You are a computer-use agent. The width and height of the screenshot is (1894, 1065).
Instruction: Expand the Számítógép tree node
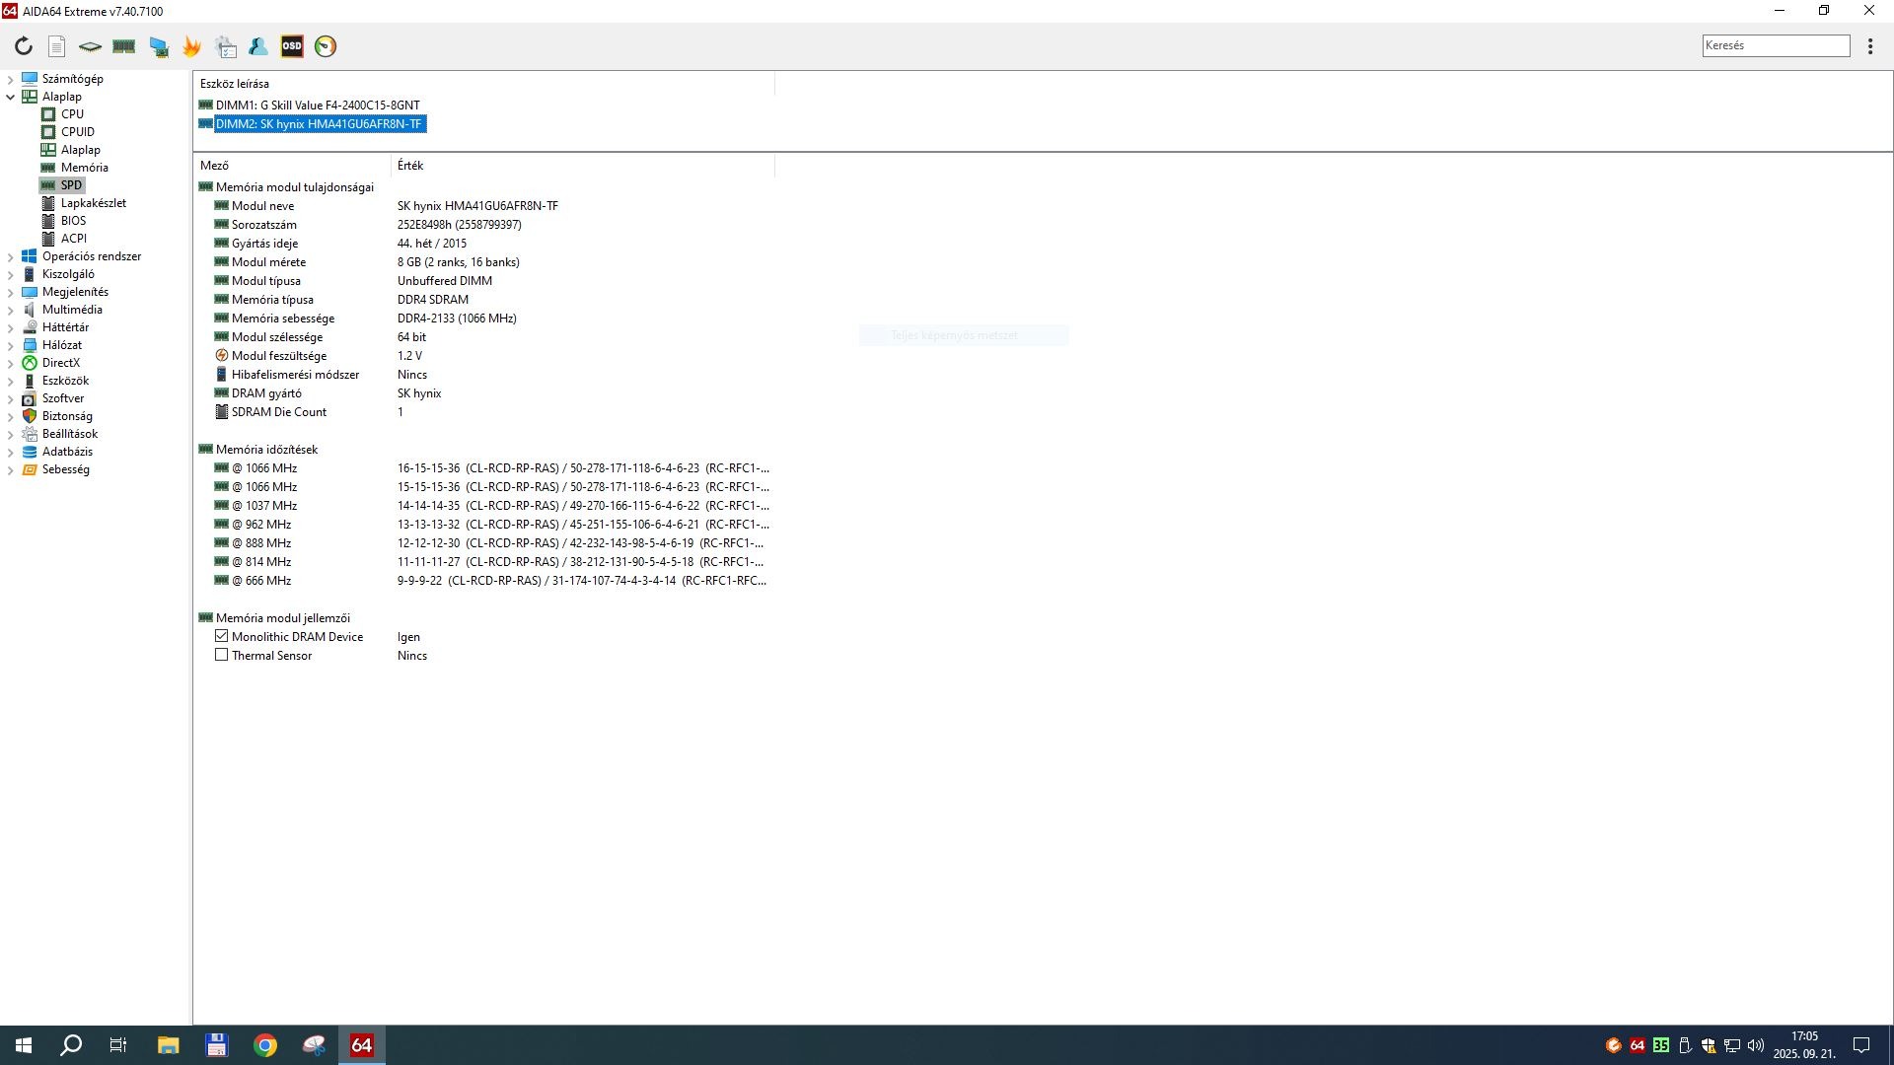10,79
